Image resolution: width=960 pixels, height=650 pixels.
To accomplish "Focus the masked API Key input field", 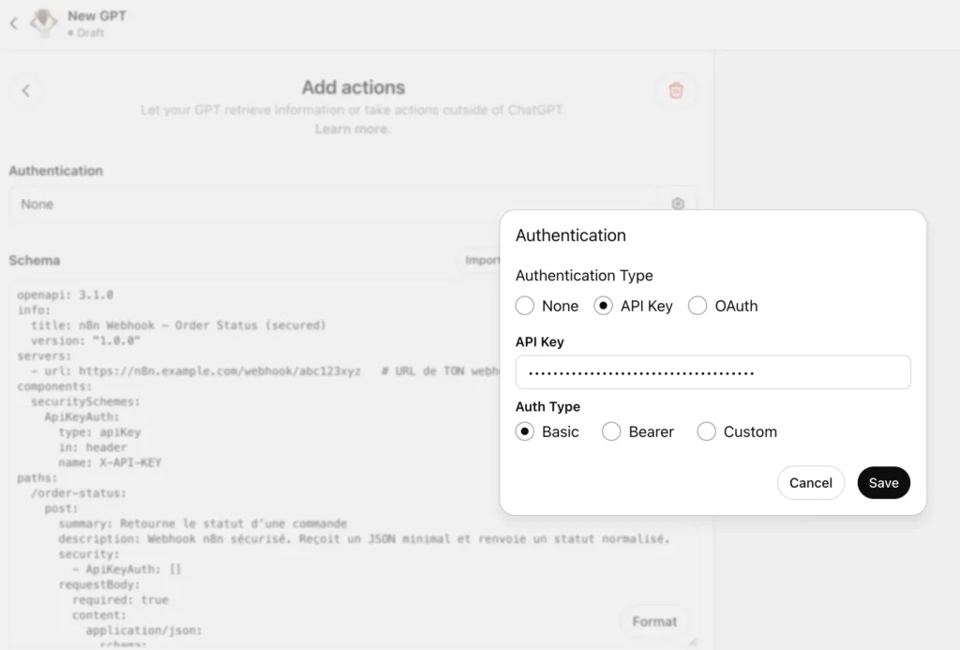I will click(712, 372).
